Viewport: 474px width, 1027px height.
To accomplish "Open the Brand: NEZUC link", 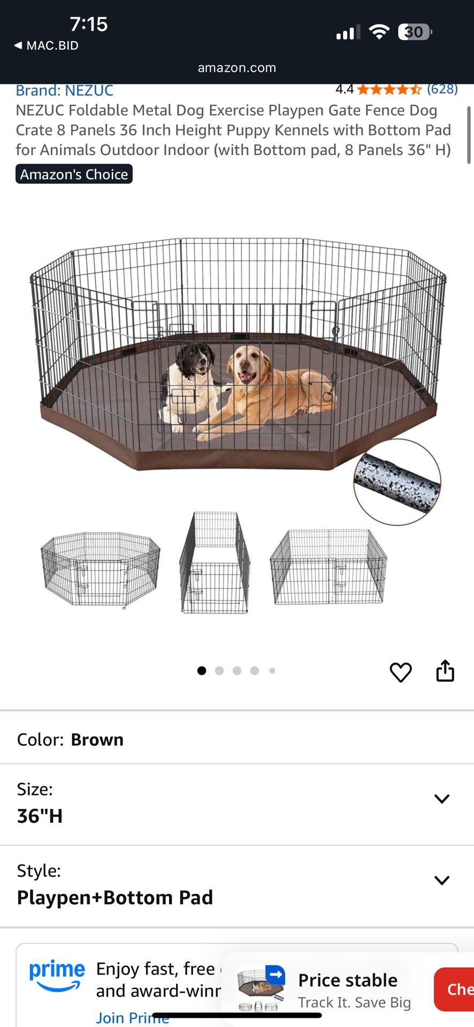I will tap(65, 90).
